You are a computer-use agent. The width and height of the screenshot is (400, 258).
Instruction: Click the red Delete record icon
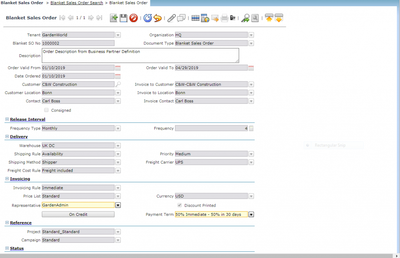[134, 18]
